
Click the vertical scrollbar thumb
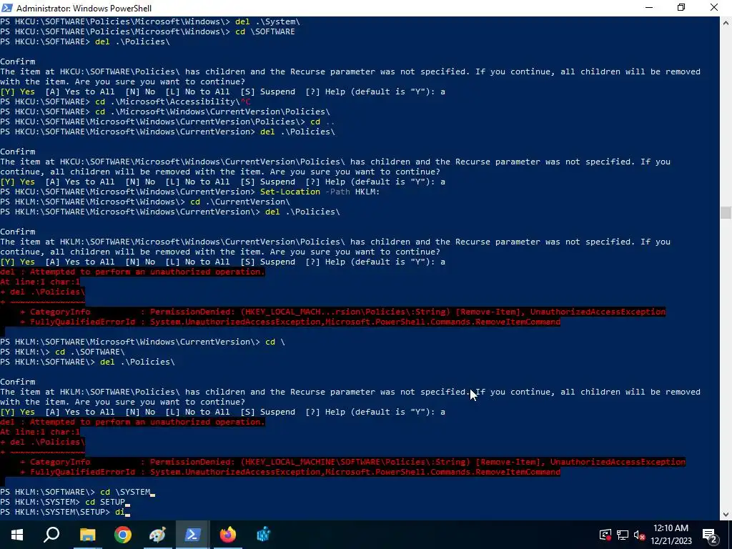click(x=726, y=212)
